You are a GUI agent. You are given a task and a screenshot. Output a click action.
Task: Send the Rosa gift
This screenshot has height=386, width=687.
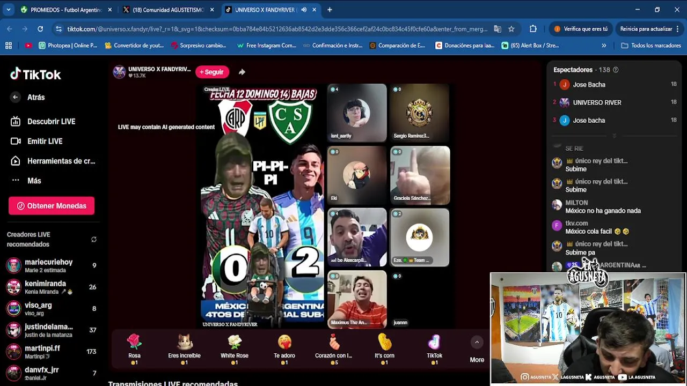(x=134, y=349)
